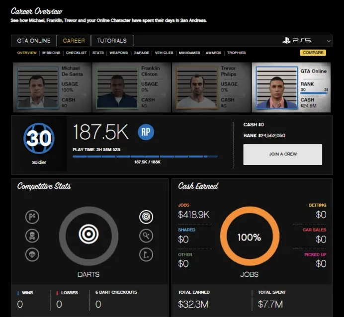
Task: Select the Parachuting stat icon
Action: click(x=32, y=255)
